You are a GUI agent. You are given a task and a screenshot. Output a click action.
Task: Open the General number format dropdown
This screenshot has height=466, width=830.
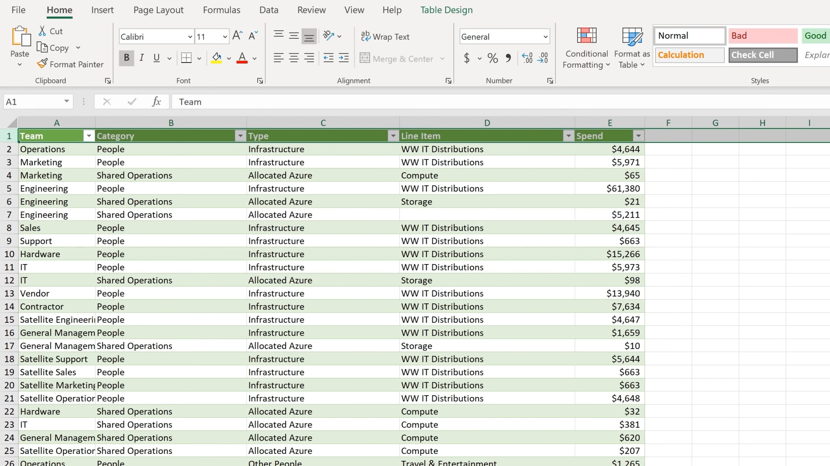(x=545, y=37)
